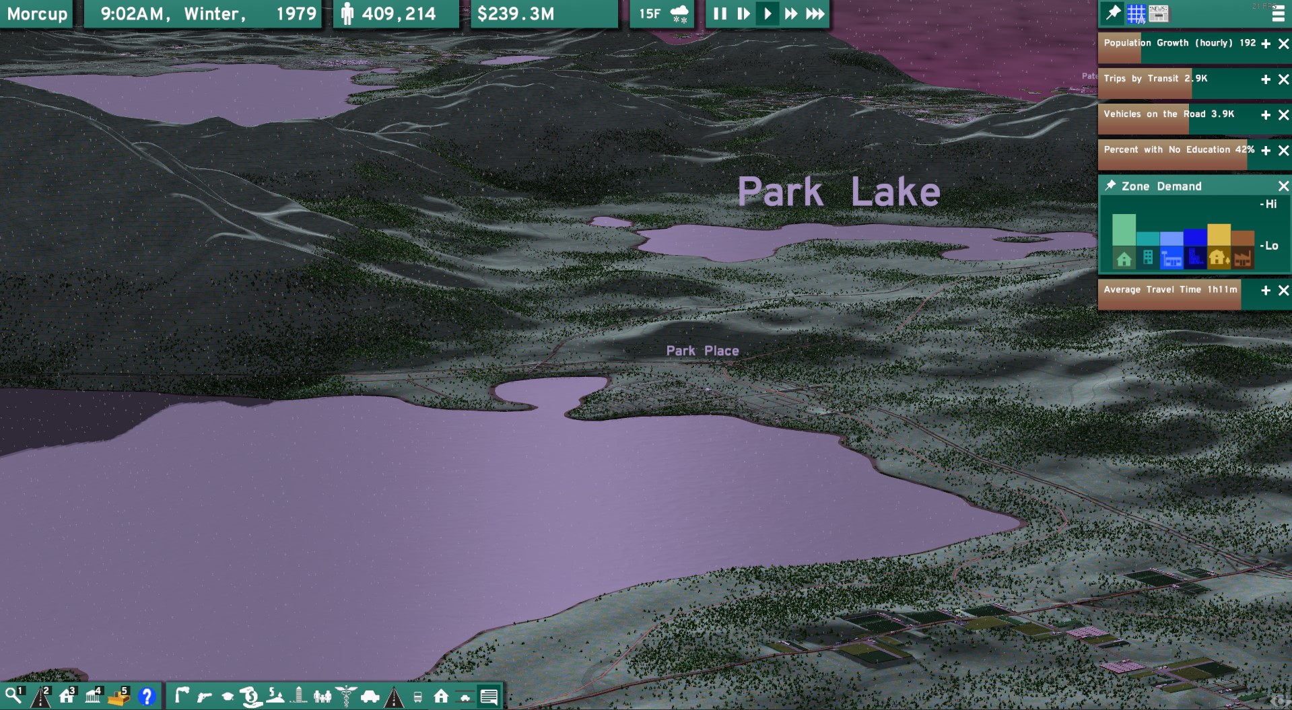Screen dimensions: 1292x710
Task: Click factory icon in Zone Demand
Action: [1243, 258]
